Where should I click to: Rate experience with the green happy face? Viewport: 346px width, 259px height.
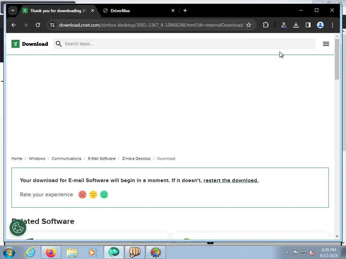[x=104, y=195]
